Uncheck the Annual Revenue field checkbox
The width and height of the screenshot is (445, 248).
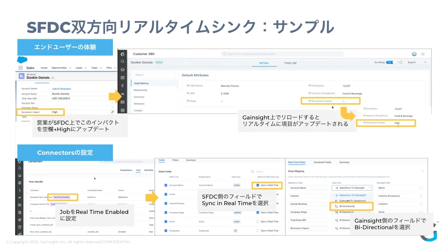pos(166,203)
